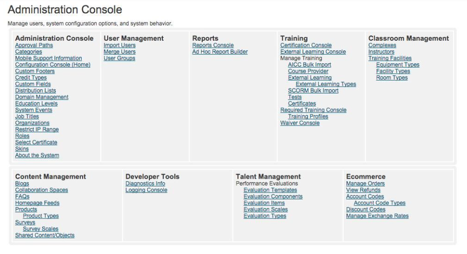Open Restrict IP Range settings link
Image resolution: width=467 pixels, height=254 pixels.
(x=37, y=129)
